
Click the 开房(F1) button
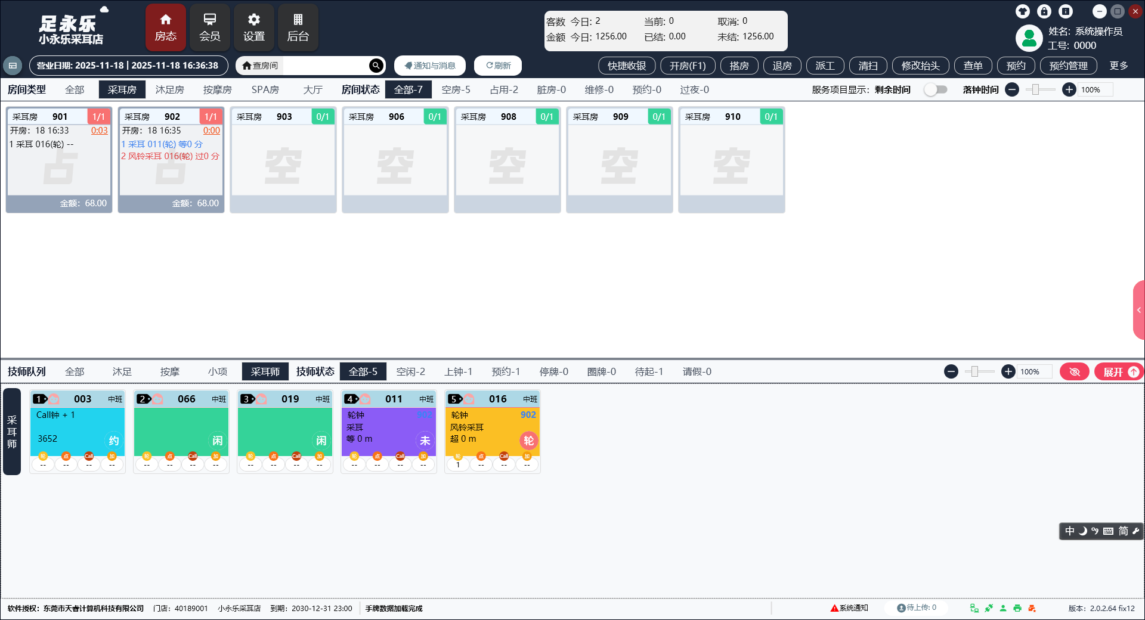click(688, 66)
